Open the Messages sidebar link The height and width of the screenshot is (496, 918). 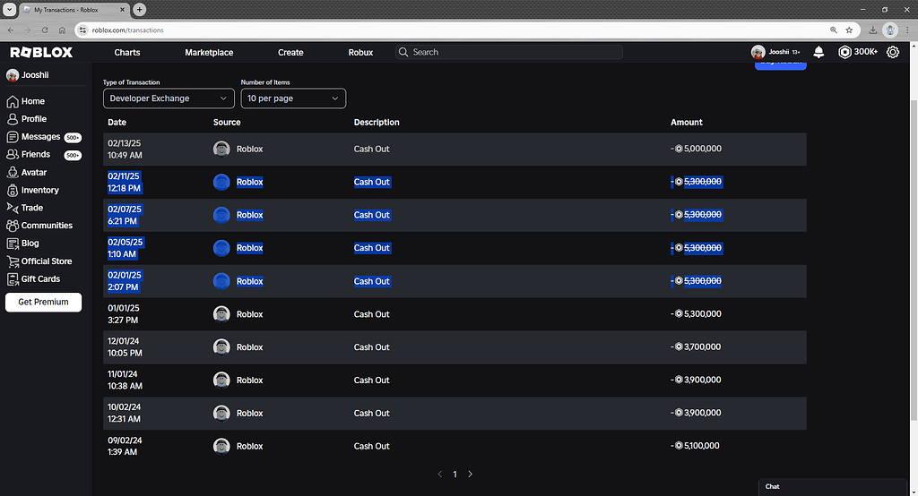point(40,137)
